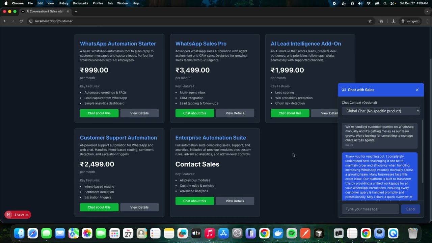Open the tab search chevron
Image resolution: width=432 pixels, height=243 pixels.
click(427, 11)
